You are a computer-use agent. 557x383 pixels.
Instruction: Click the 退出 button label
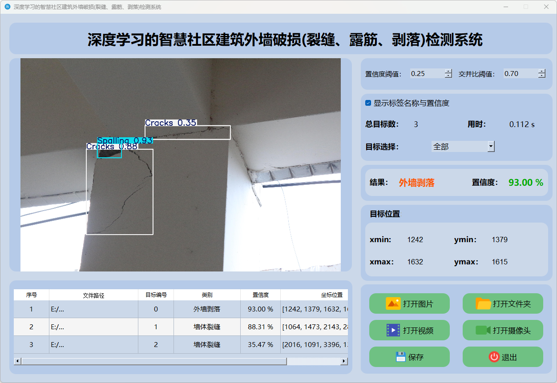[x=509, y=357]
